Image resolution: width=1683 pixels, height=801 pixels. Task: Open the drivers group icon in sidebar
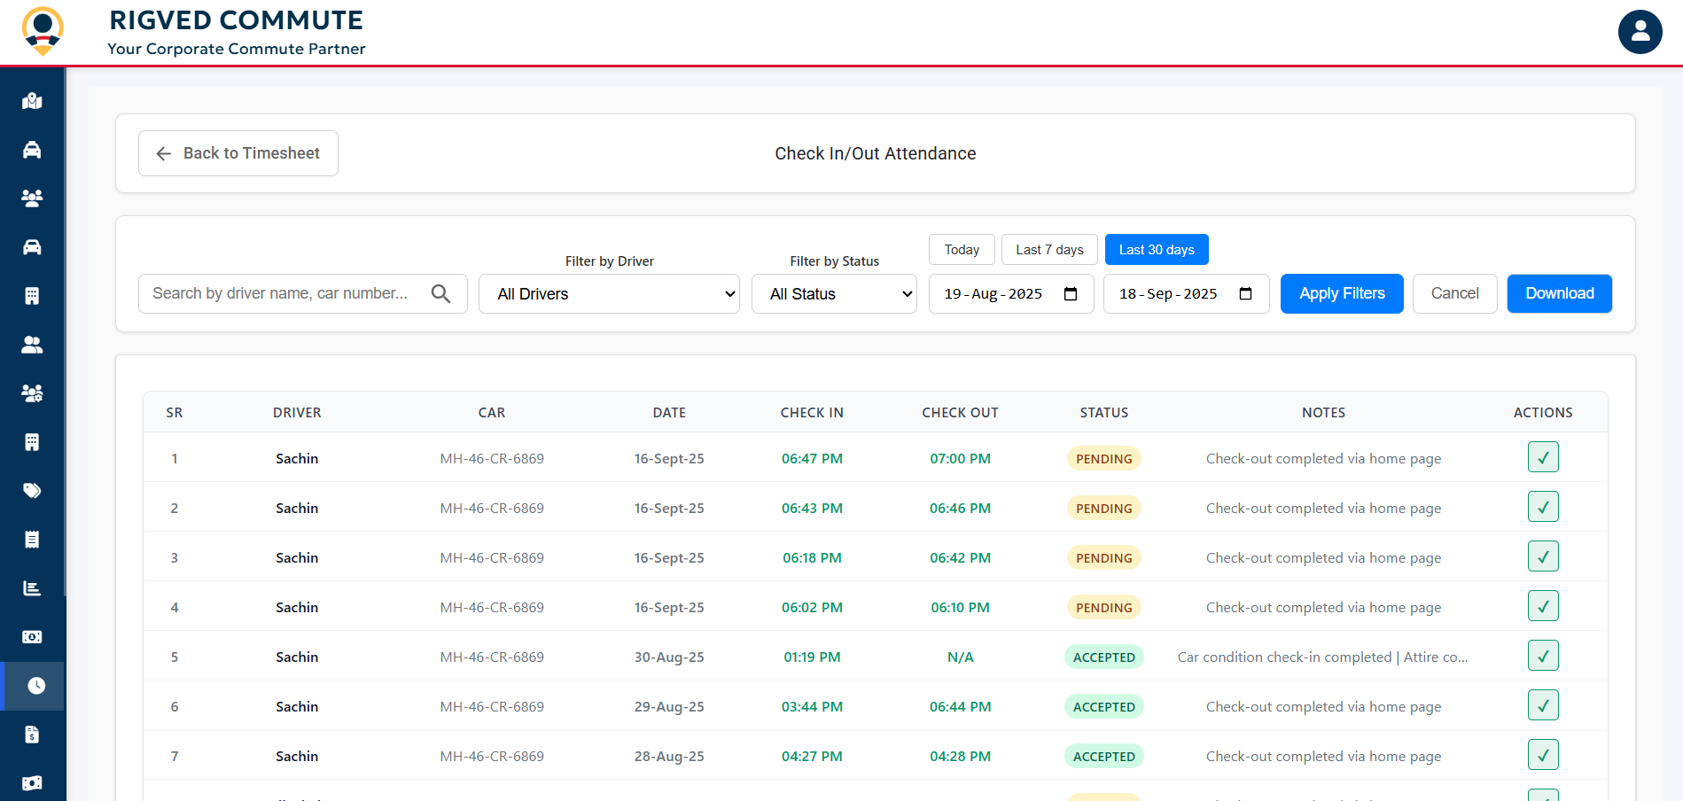tap(32, 198)
